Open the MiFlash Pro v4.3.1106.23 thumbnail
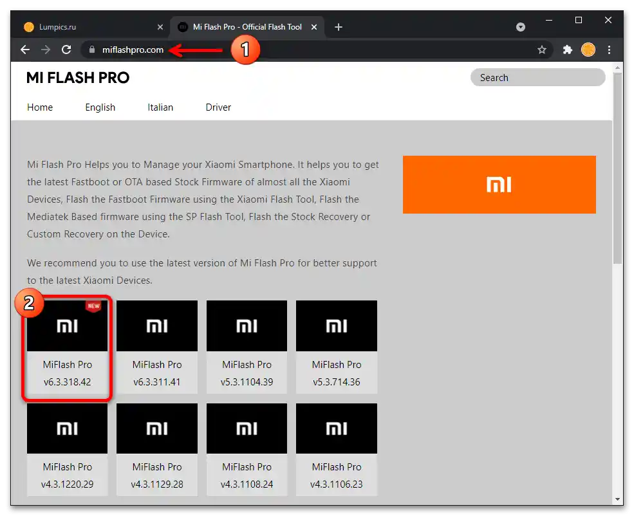 tap(337, 428)
